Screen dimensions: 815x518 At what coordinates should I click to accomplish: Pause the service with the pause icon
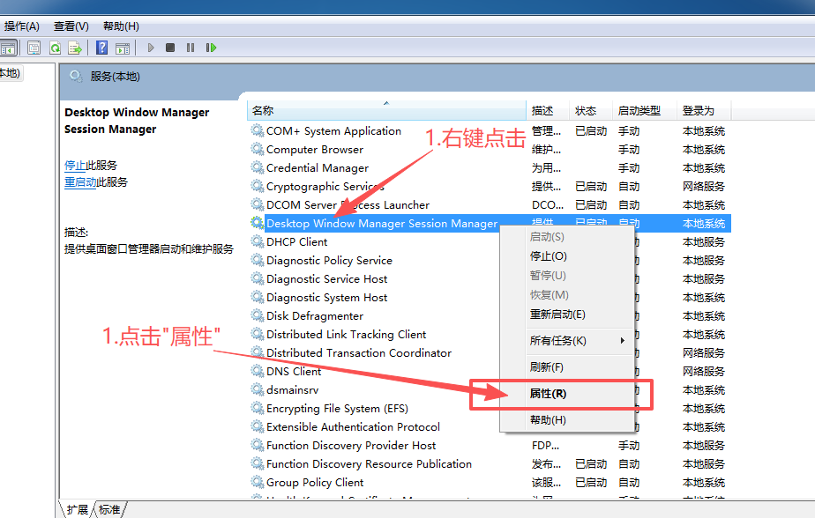click(190, 47)
